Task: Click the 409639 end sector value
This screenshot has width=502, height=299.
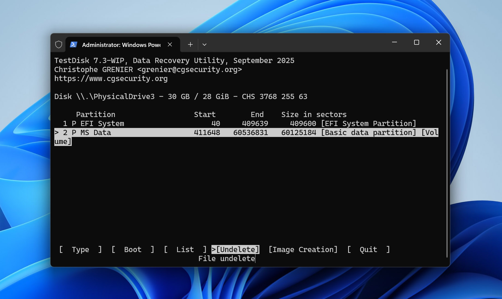Action: [x=255, y=124]
